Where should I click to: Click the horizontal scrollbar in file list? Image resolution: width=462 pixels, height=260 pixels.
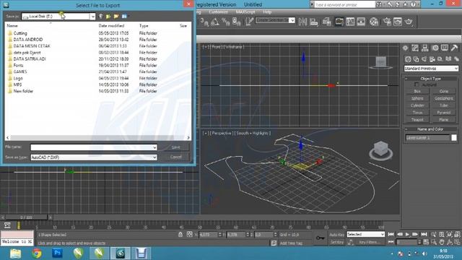(97, 138)
